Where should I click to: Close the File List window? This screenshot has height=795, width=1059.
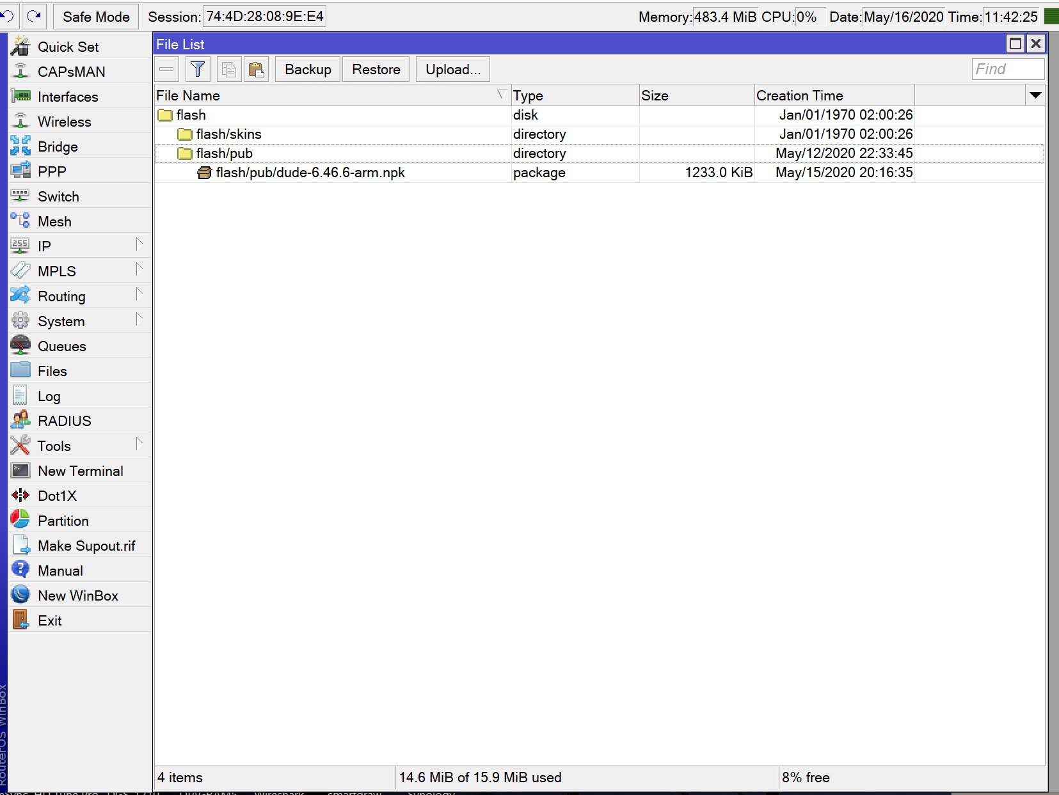point(1036,43)
